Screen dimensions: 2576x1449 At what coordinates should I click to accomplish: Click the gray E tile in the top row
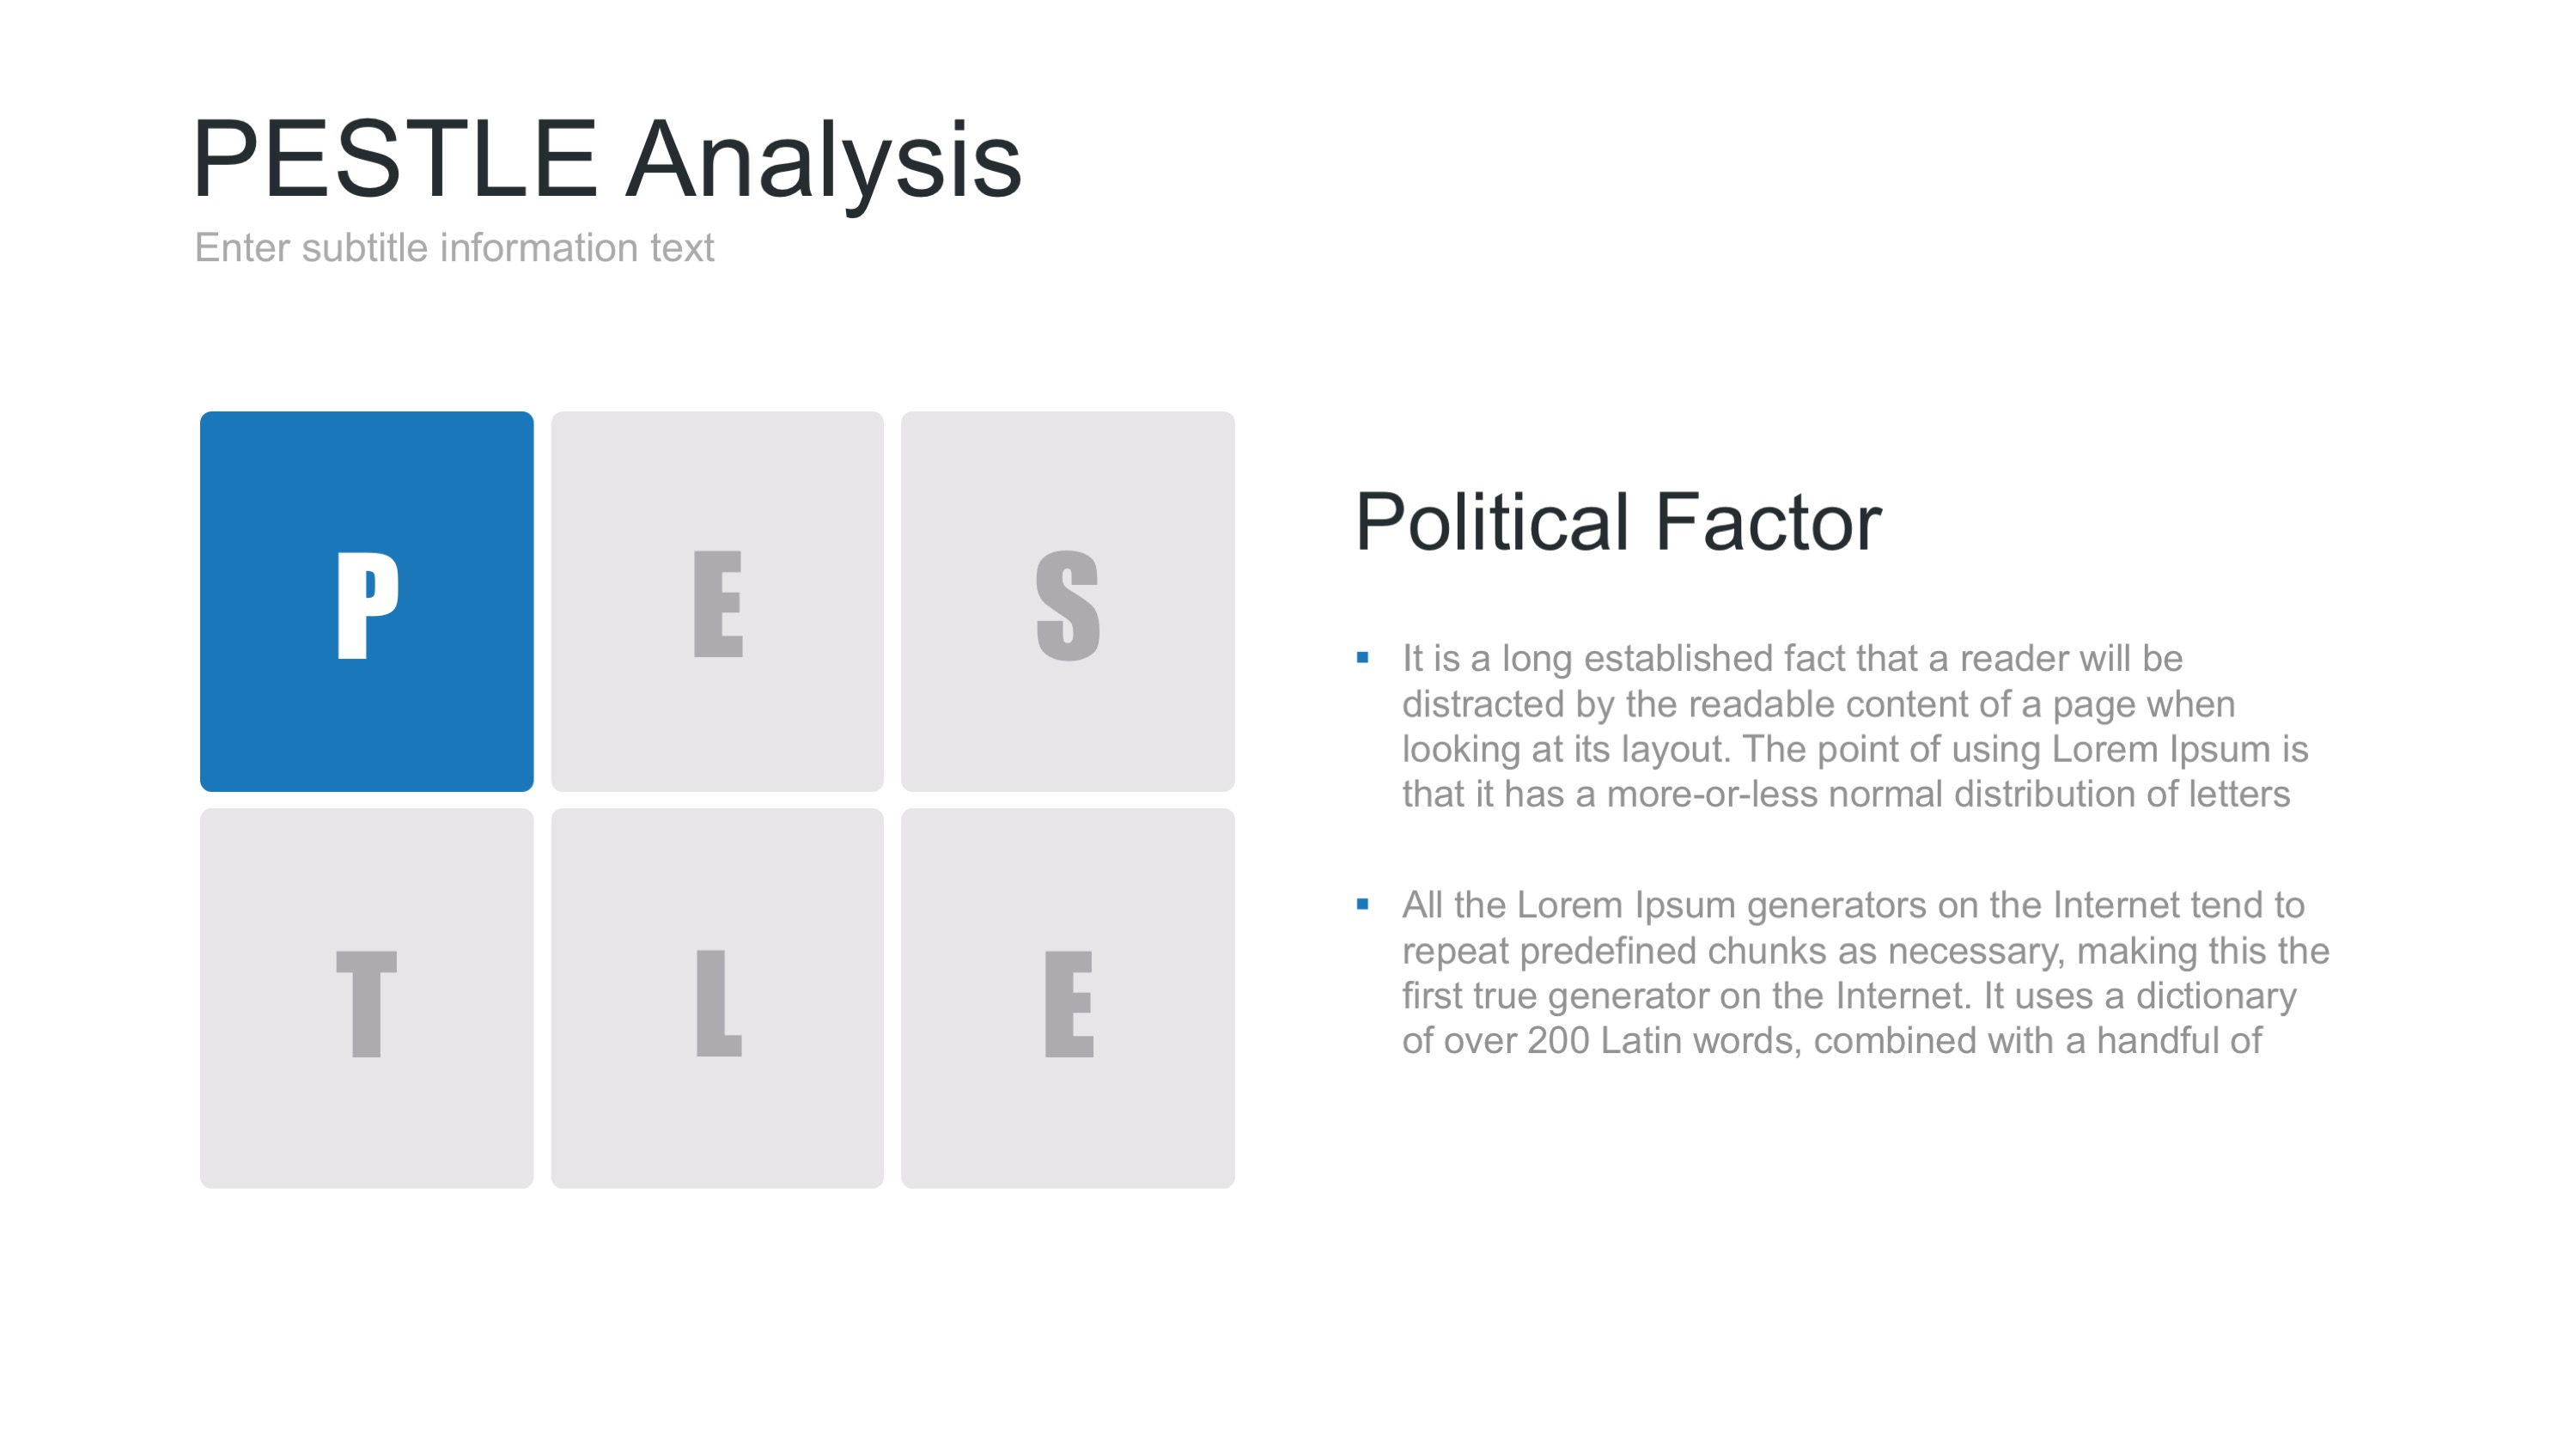(717, 601)
